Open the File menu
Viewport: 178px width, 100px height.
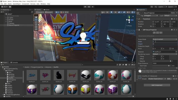point(2,4)
